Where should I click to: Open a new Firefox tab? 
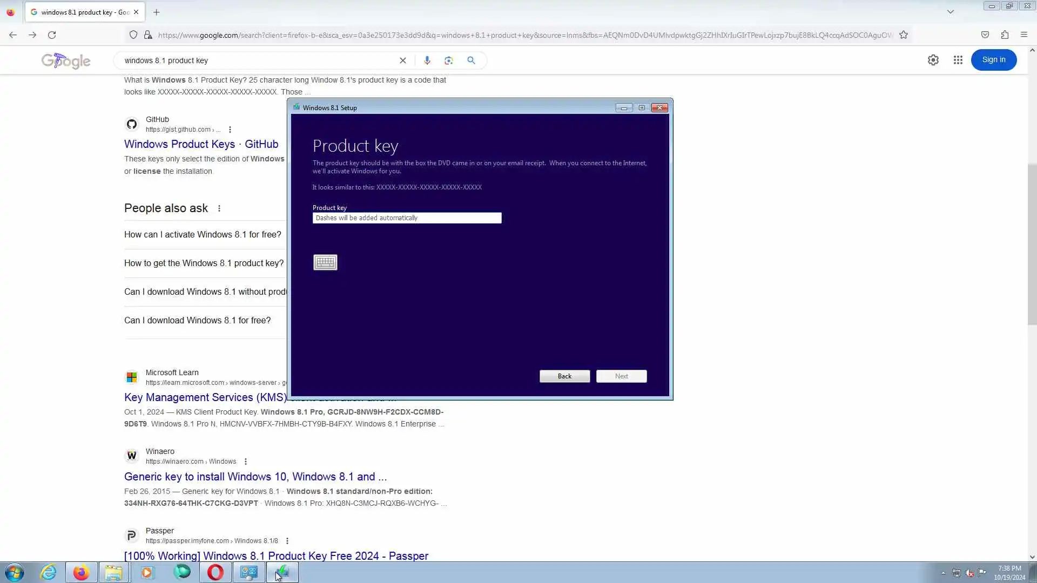[x=156, y=12]
